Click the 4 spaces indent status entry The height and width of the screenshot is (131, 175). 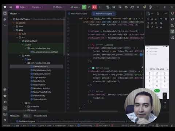(163, 126)
